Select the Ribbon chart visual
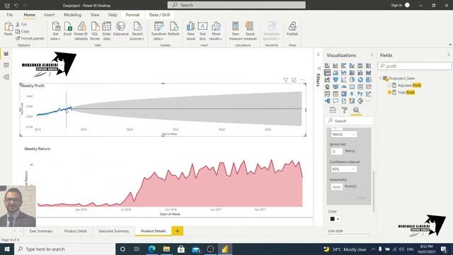Image resolution: width=453 pixels, height=255 pixels. click(368, 72)
